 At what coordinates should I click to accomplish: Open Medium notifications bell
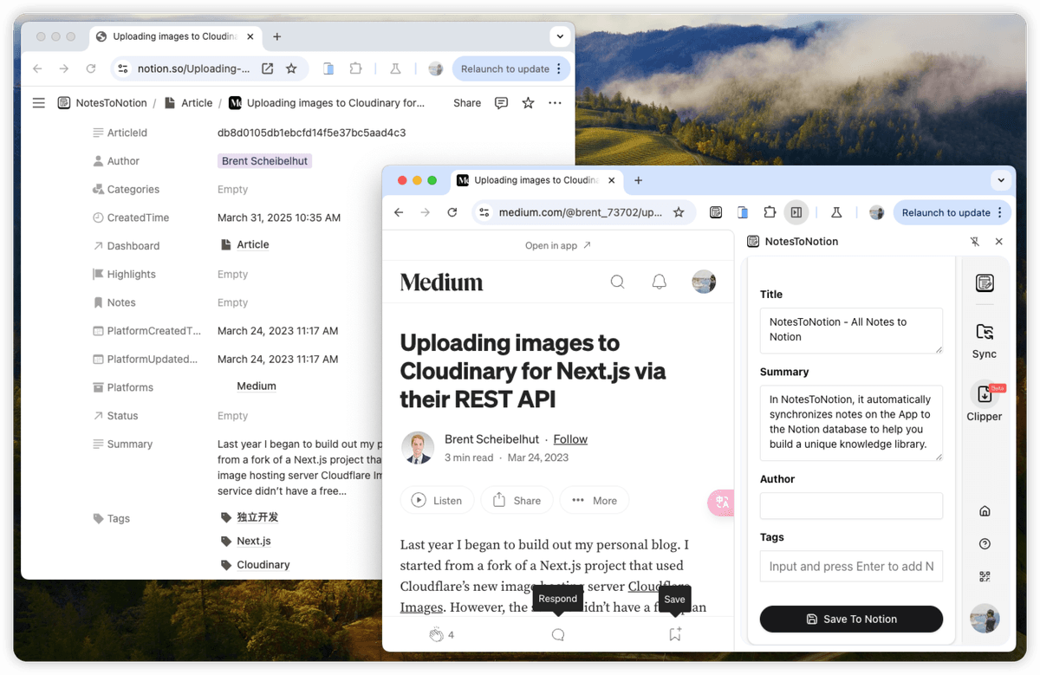click(660, 282)
